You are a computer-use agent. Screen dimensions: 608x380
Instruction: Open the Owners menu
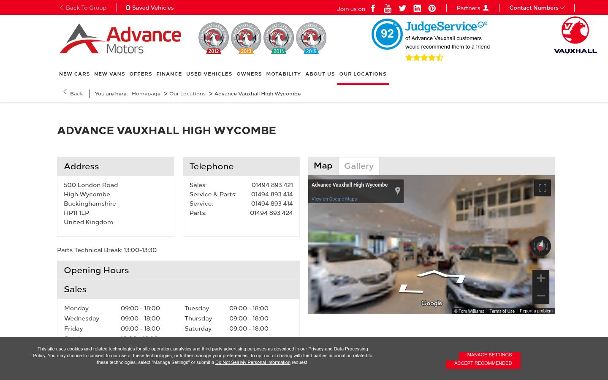tap(249, 74)
